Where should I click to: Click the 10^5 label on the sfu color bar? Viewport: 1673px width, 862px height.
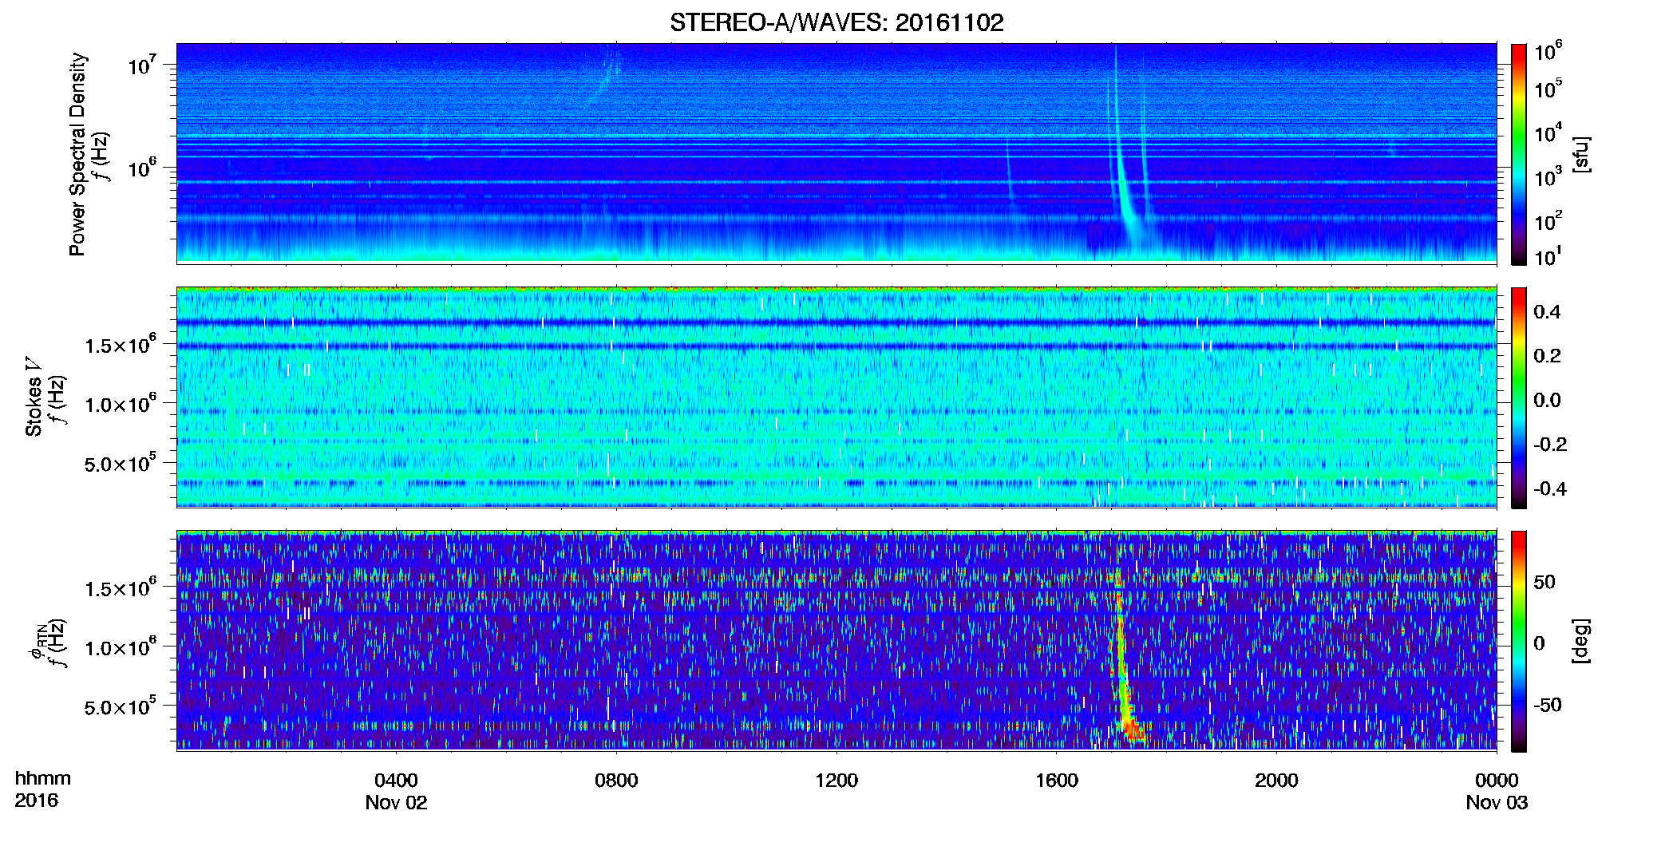pyautogui.click(x=1548, y=89)
